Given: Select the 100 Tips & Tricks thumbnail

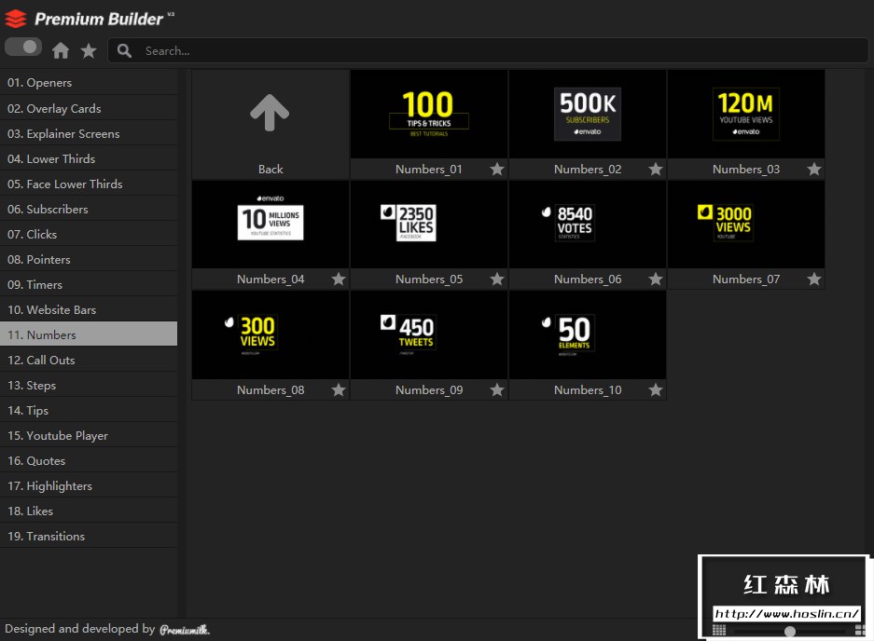Looking at the screenshot, I should click(x=429, y=115).
